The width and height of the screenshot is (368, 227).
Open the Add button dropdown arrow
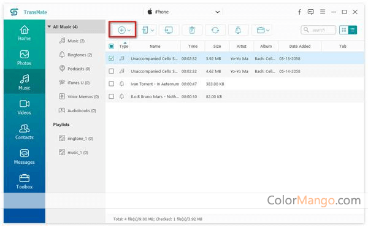[129, 30]
